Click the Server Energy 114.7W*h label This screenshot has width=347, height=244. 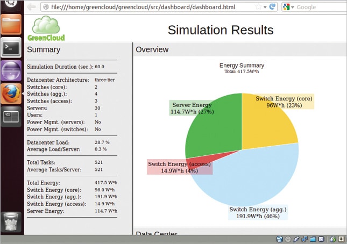[x=192, y=109]
